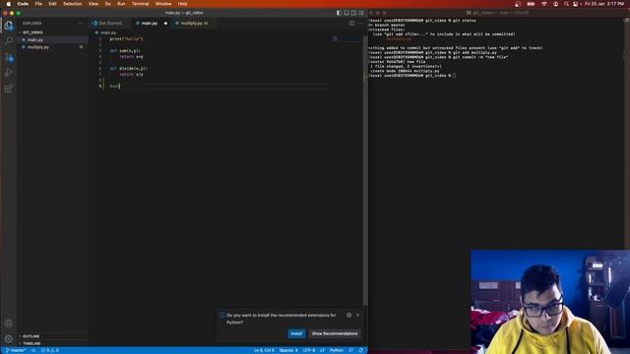Expand the OUTLINE section
The height and width of the screenshot is (354, 630).
click(31, 336)
